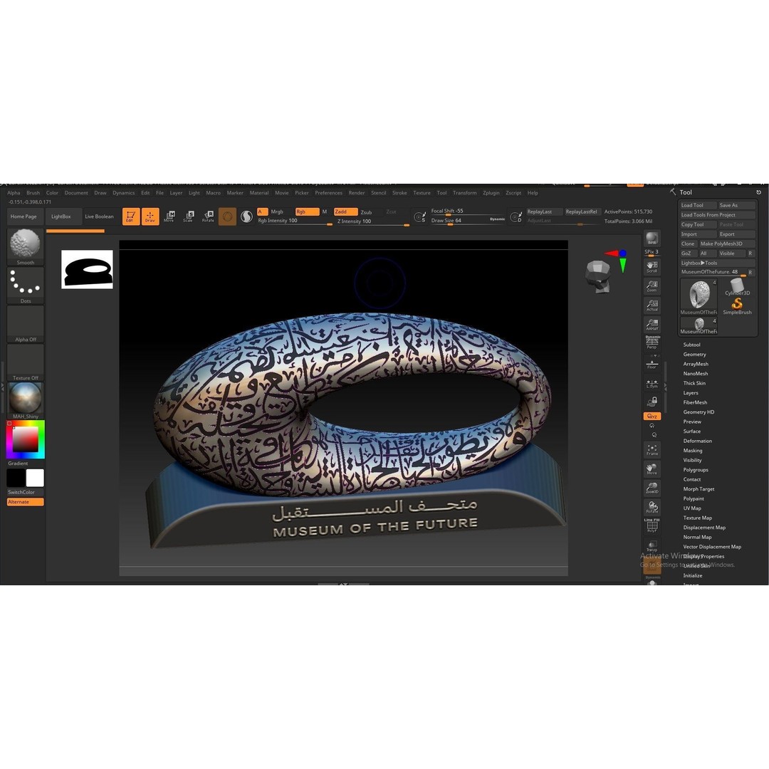
Task: Open the MAH_Shiny material picker
Action: (x=25, y=401)
